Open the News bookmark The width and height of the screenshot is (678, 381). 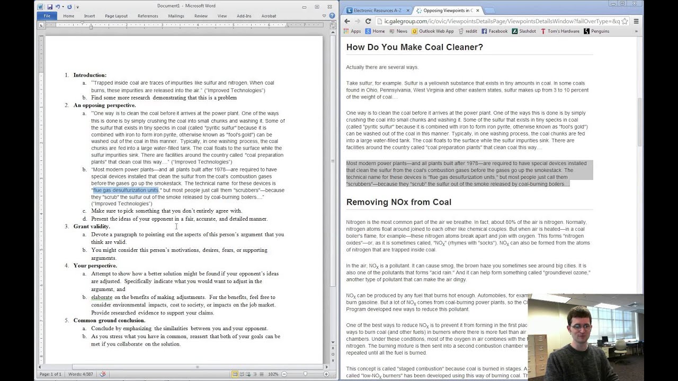398,31
